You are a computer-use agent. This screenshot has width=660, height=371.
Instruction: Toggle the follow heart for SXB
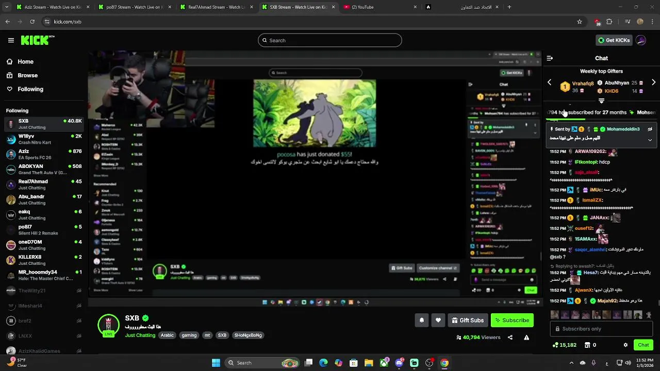[438, 320]
